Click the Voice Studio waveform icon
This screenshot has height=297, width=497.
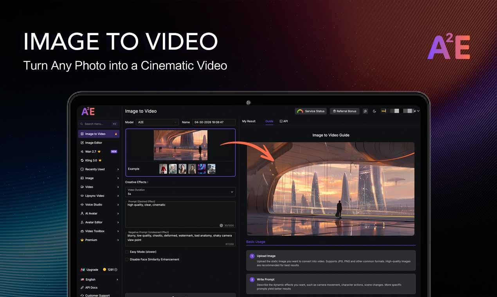pyautogui.click(x=82, y=205)
